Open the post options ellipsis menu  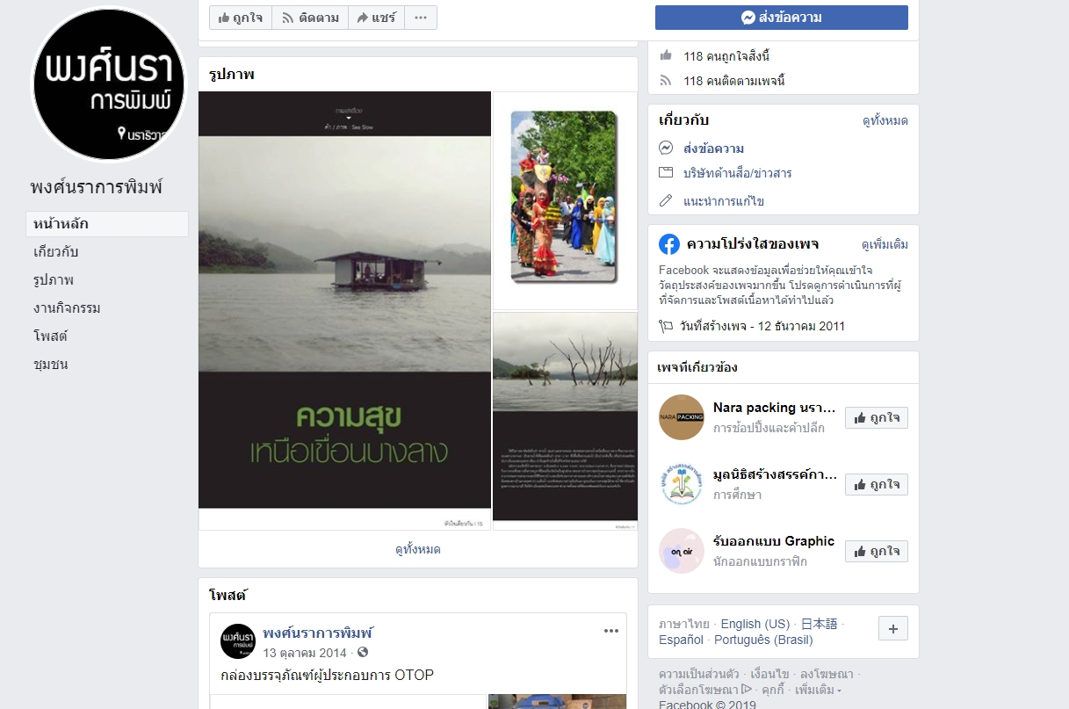pos(611,631)
